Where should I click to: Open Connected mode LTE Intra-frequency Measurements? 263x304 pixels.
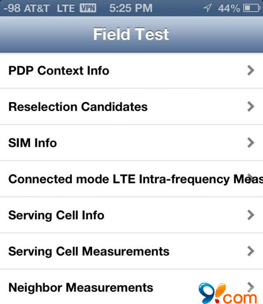point(131,179)
